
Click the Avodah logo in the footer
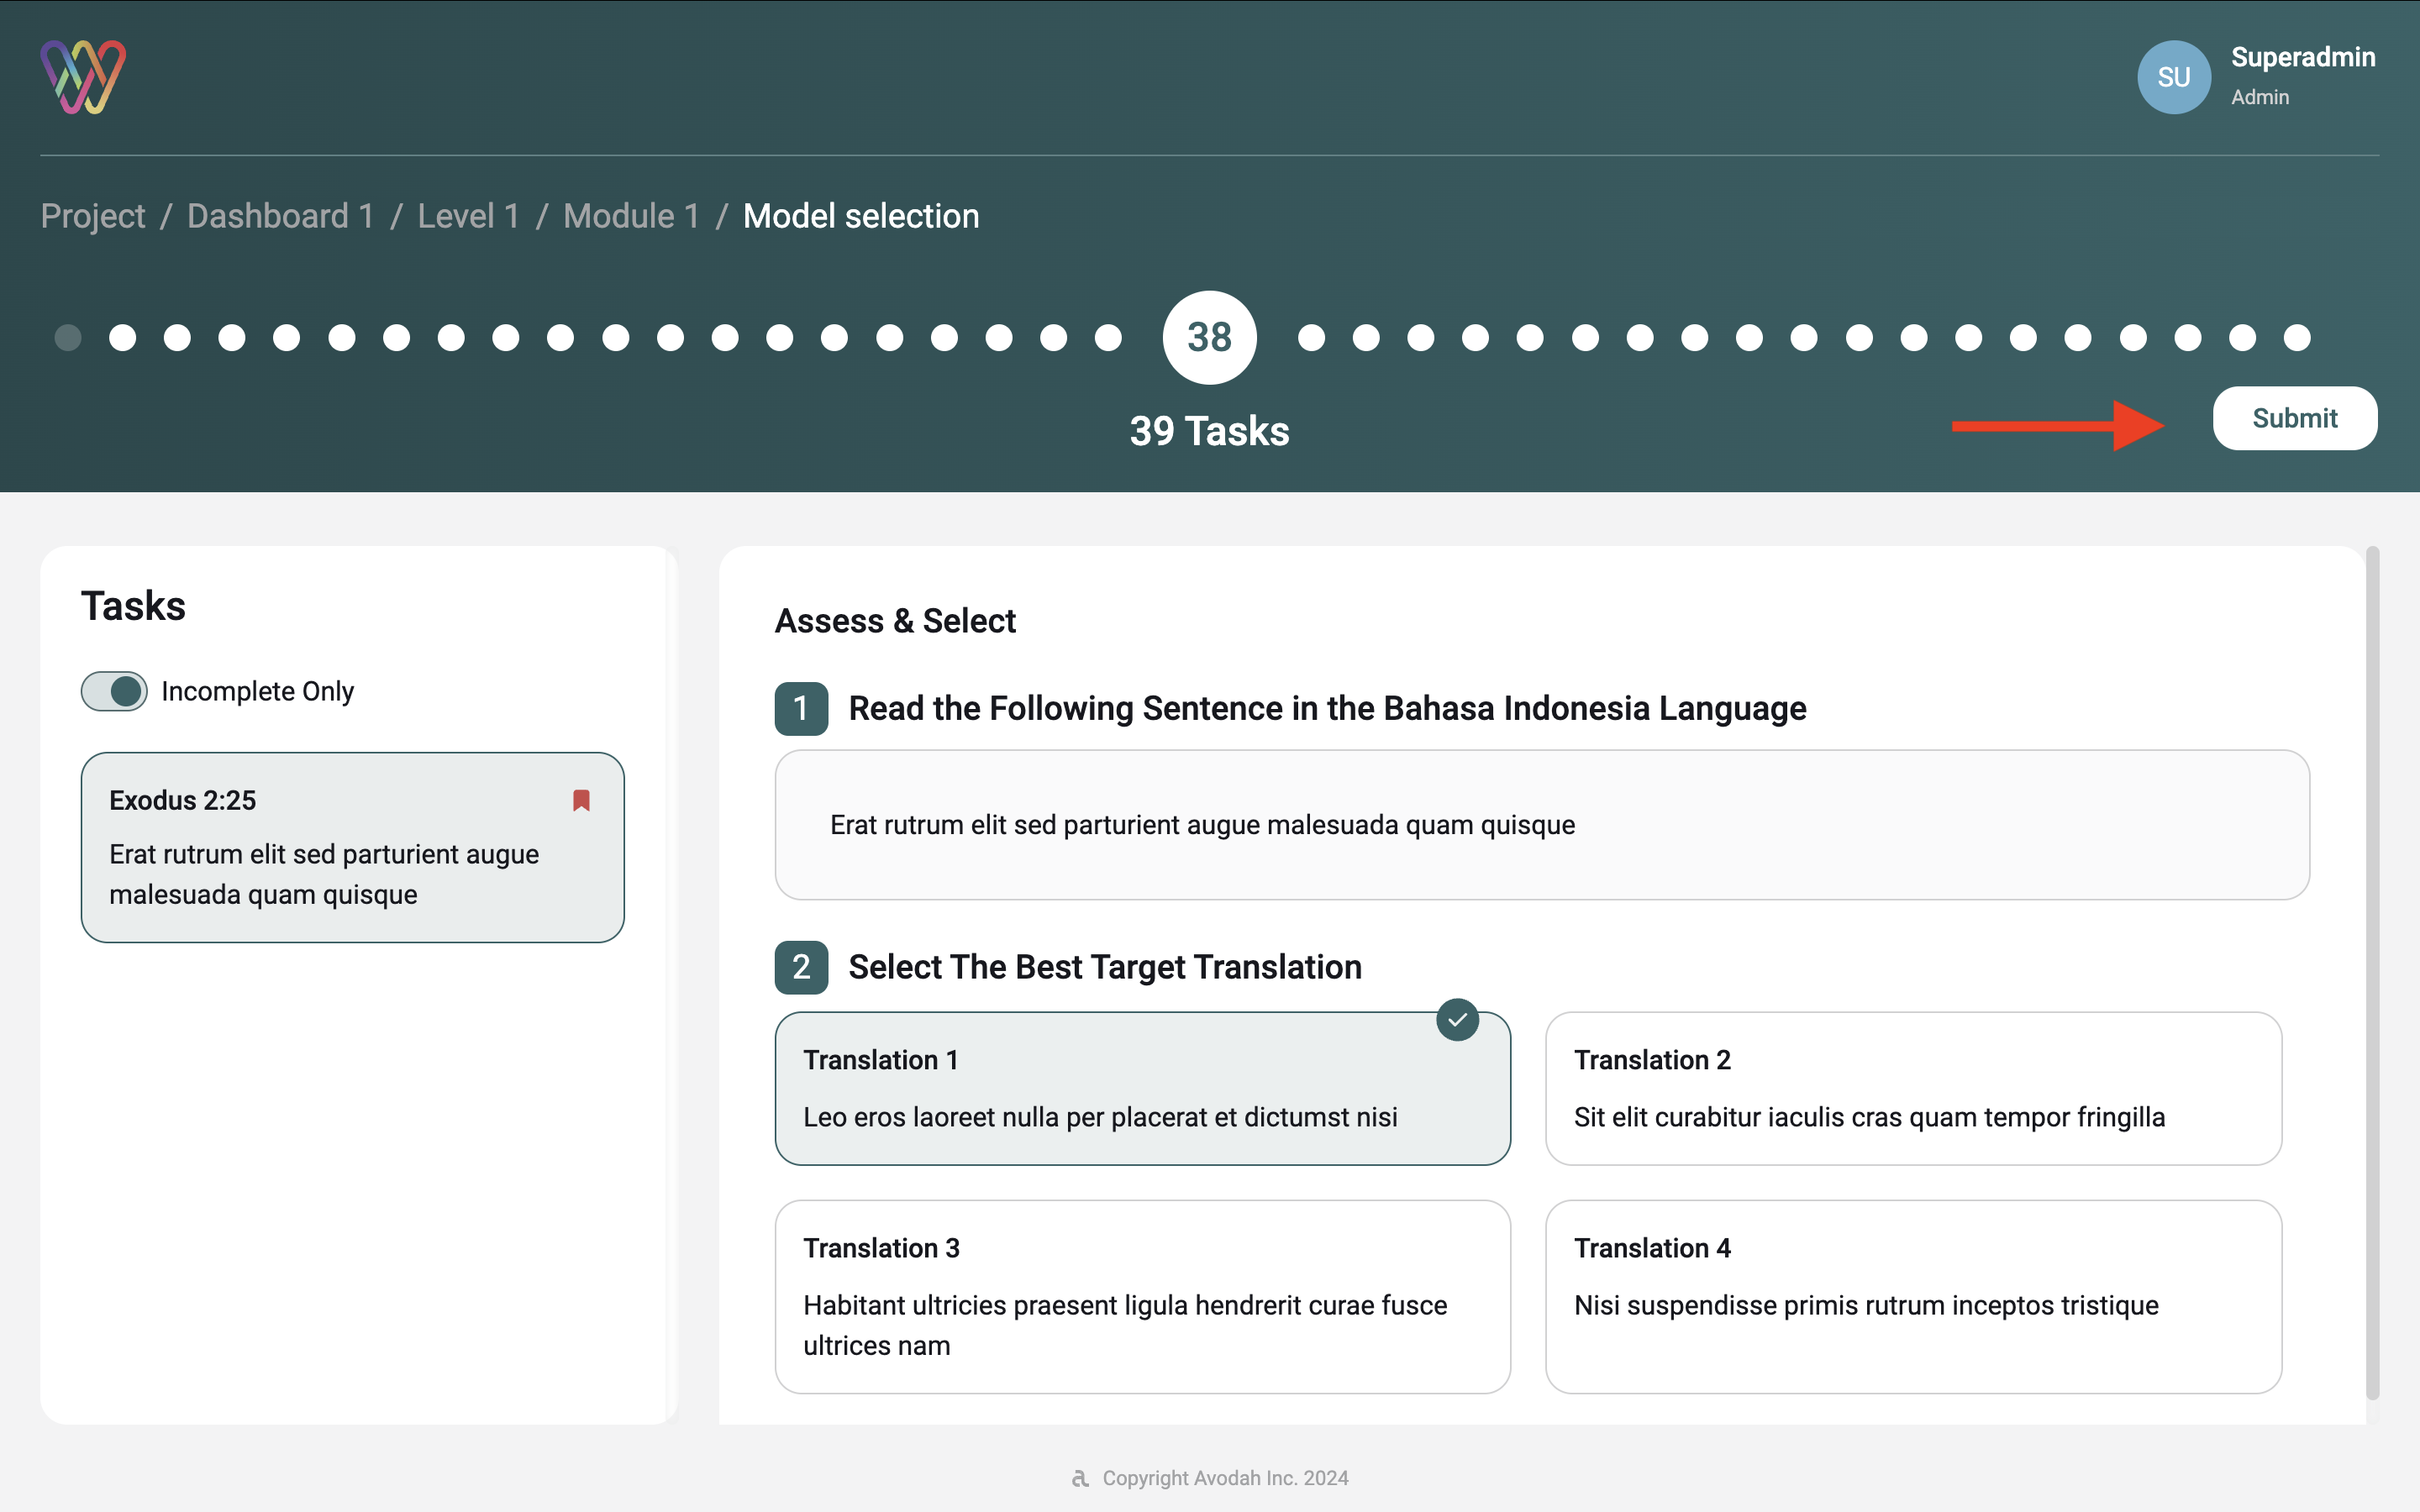(1080, 1478)
